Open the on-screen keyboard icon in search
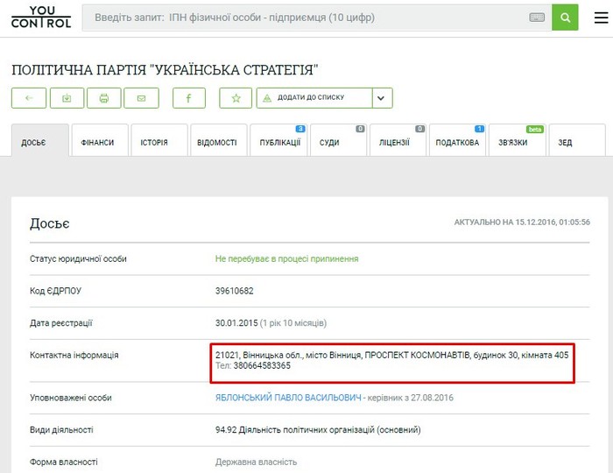This screenshot has width=613, height=473. click(537, 18)
